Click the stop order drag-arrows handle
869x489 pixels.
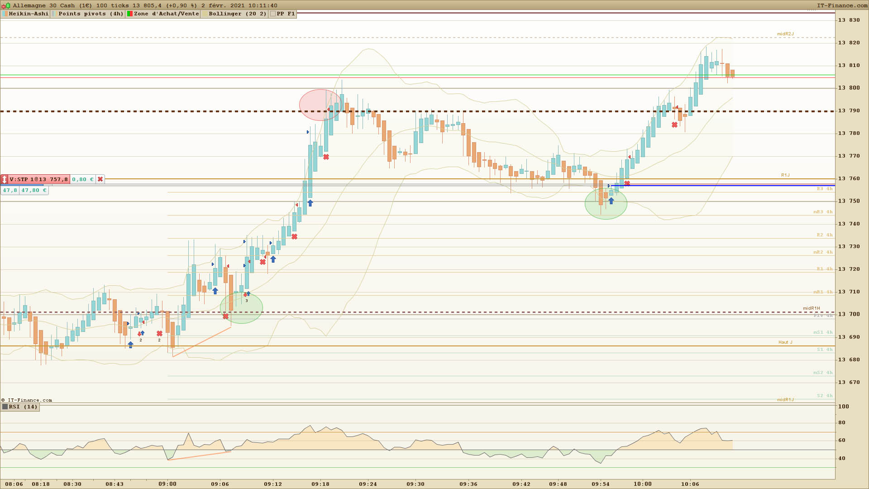coord(5,179)
